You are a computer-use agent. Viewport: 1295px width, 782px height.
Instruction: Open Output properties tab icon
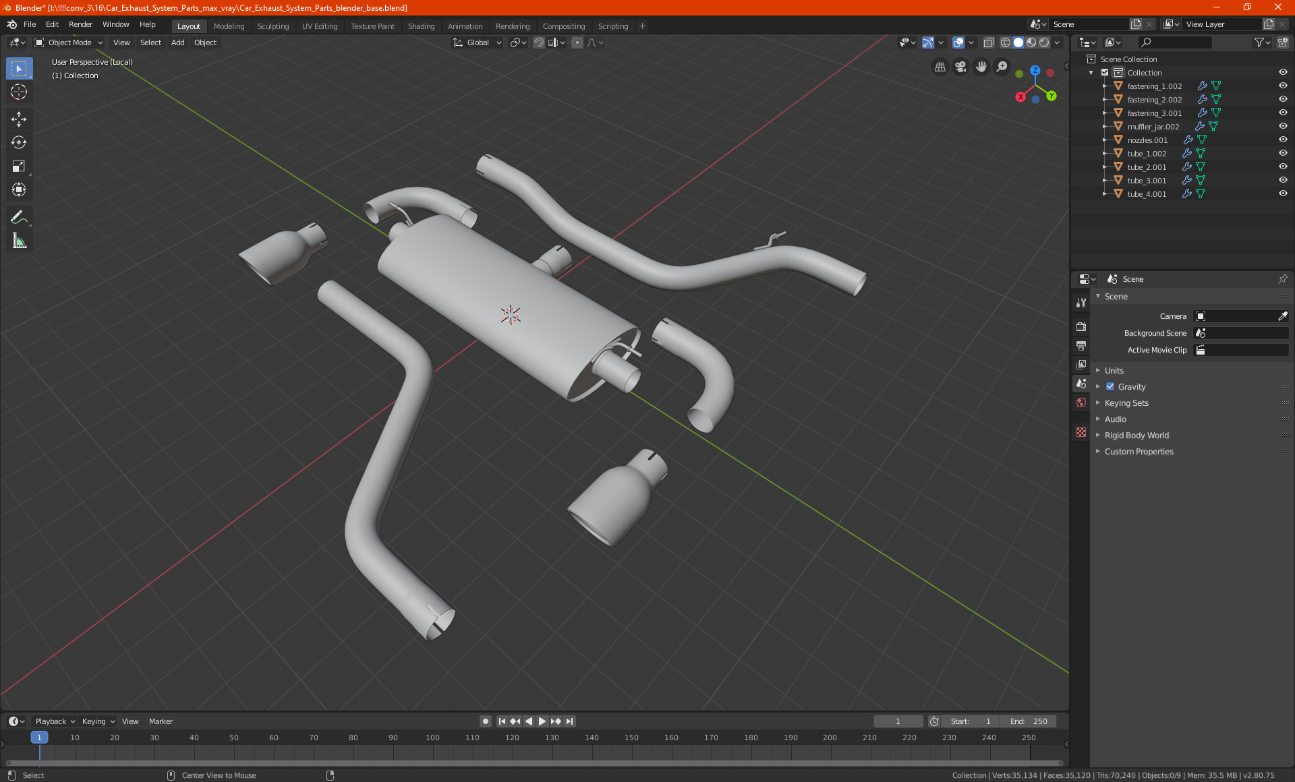[1081, 346]
